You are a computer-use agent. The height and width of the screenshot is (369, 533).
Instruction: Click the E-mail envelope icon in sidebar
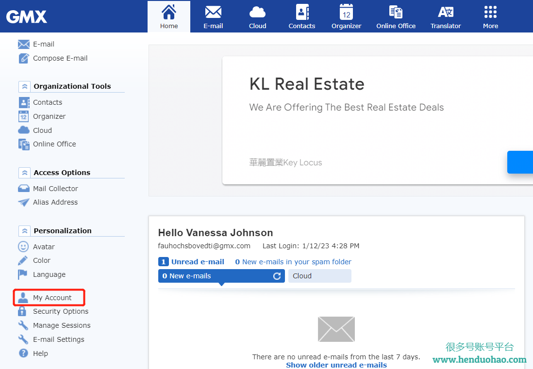click(23, 44)
